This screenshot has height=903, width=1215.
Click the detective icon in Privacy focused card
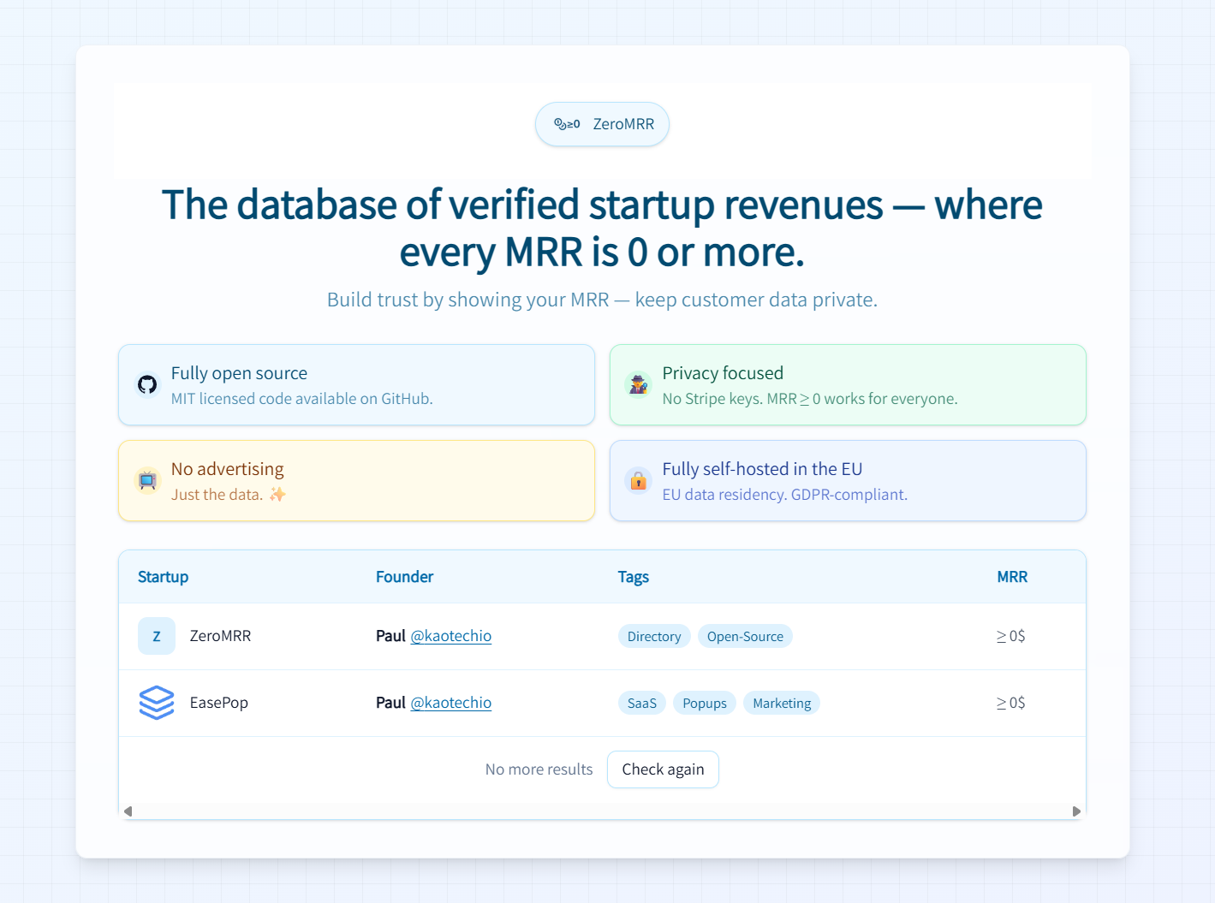[639, 385]
